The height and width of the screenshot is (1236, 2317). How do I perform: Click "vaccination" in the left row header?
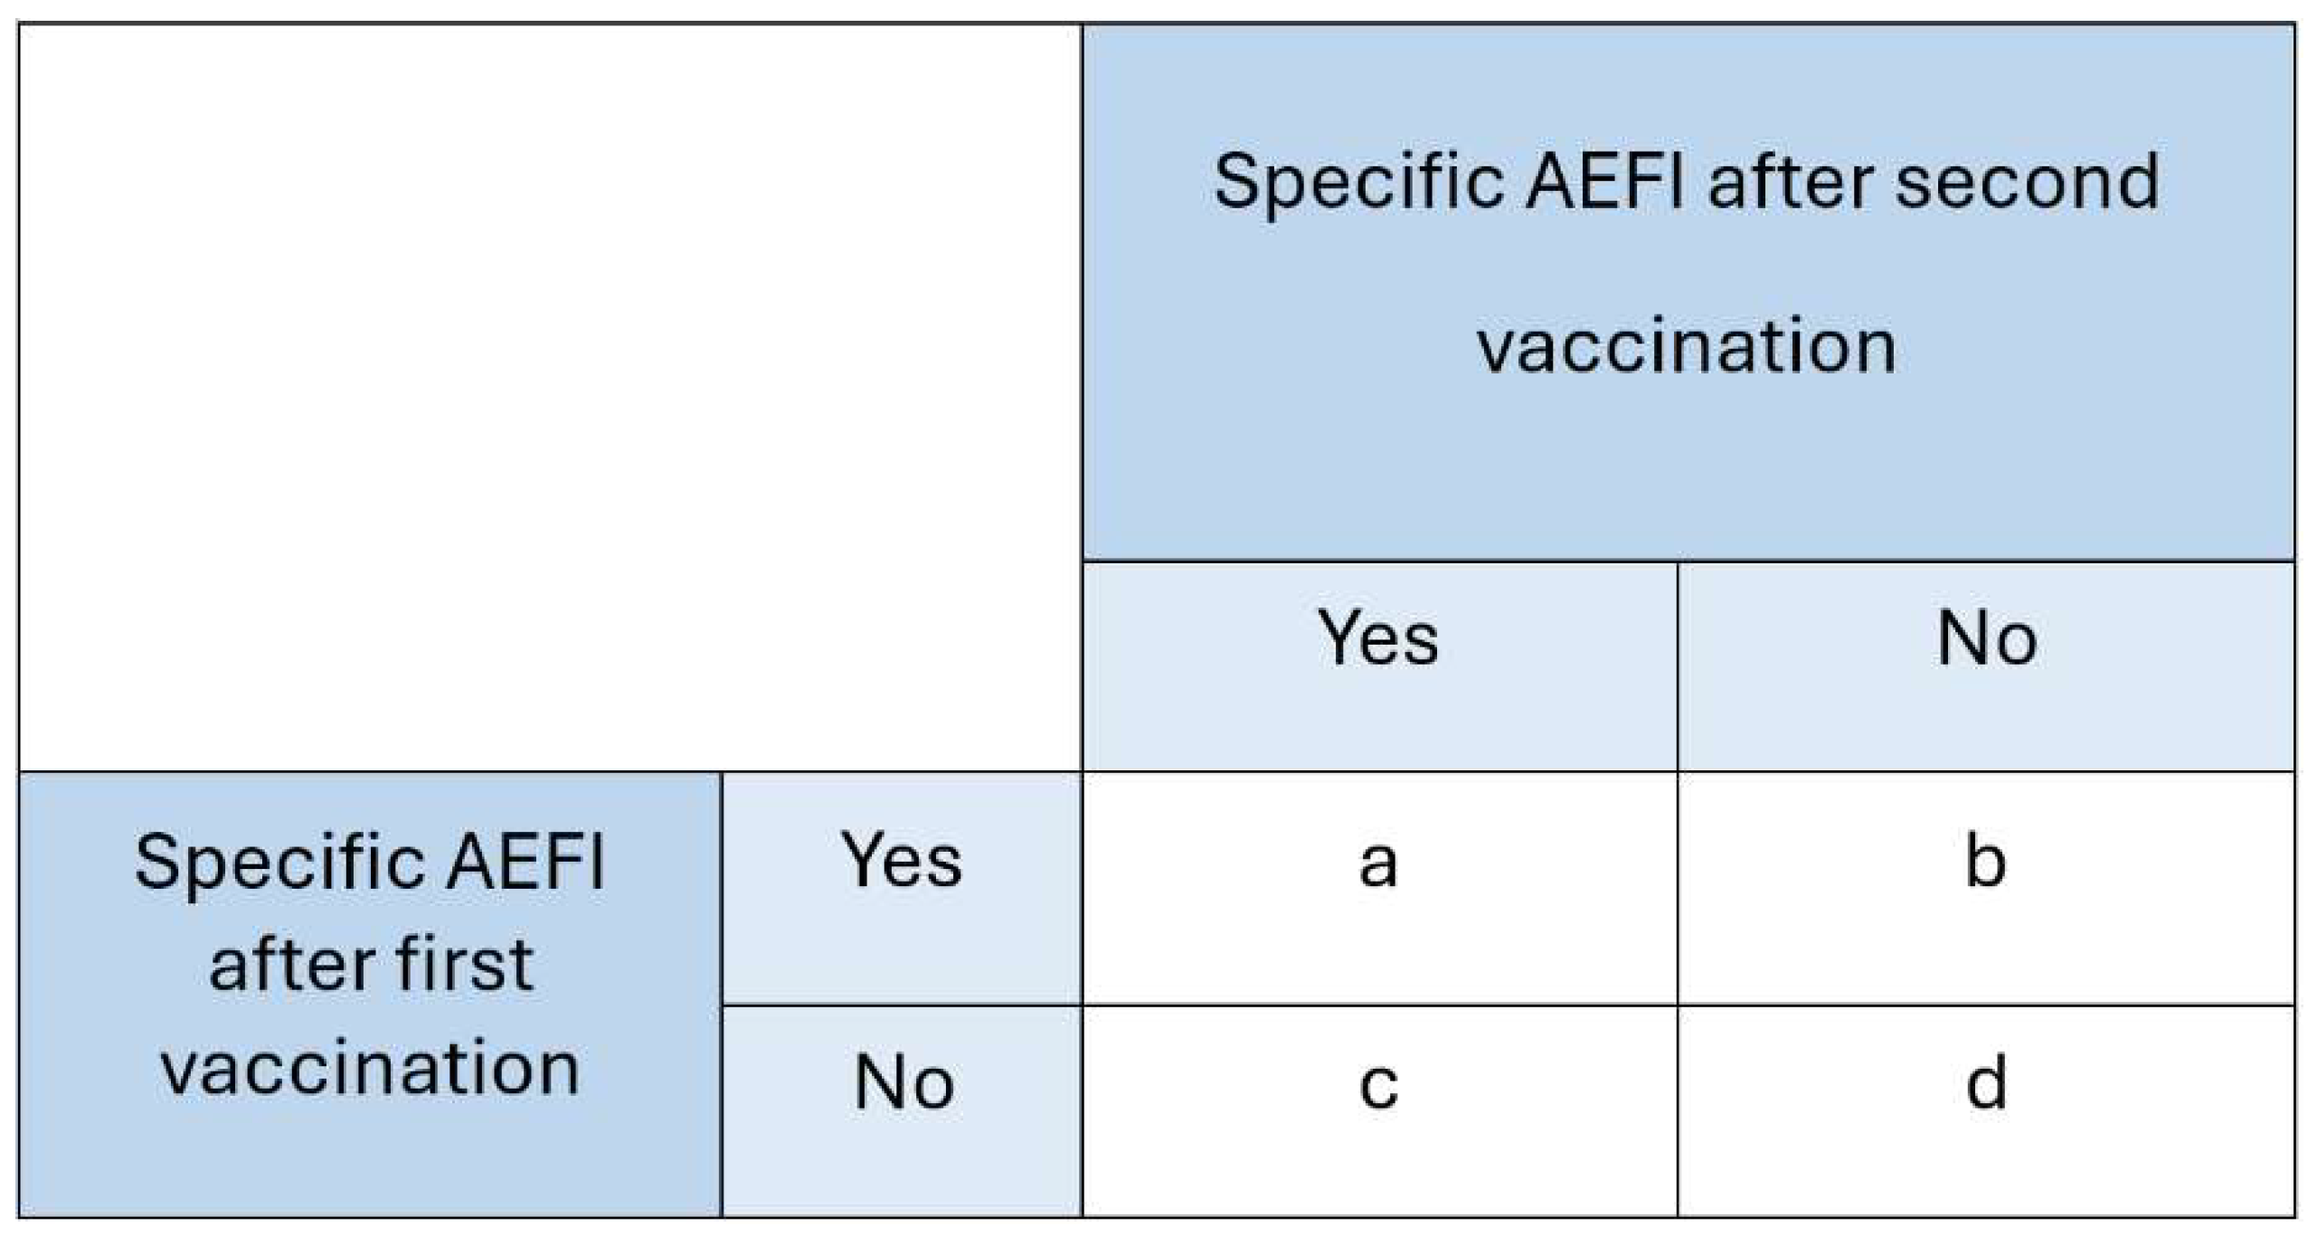click(x=370, y=1069)
